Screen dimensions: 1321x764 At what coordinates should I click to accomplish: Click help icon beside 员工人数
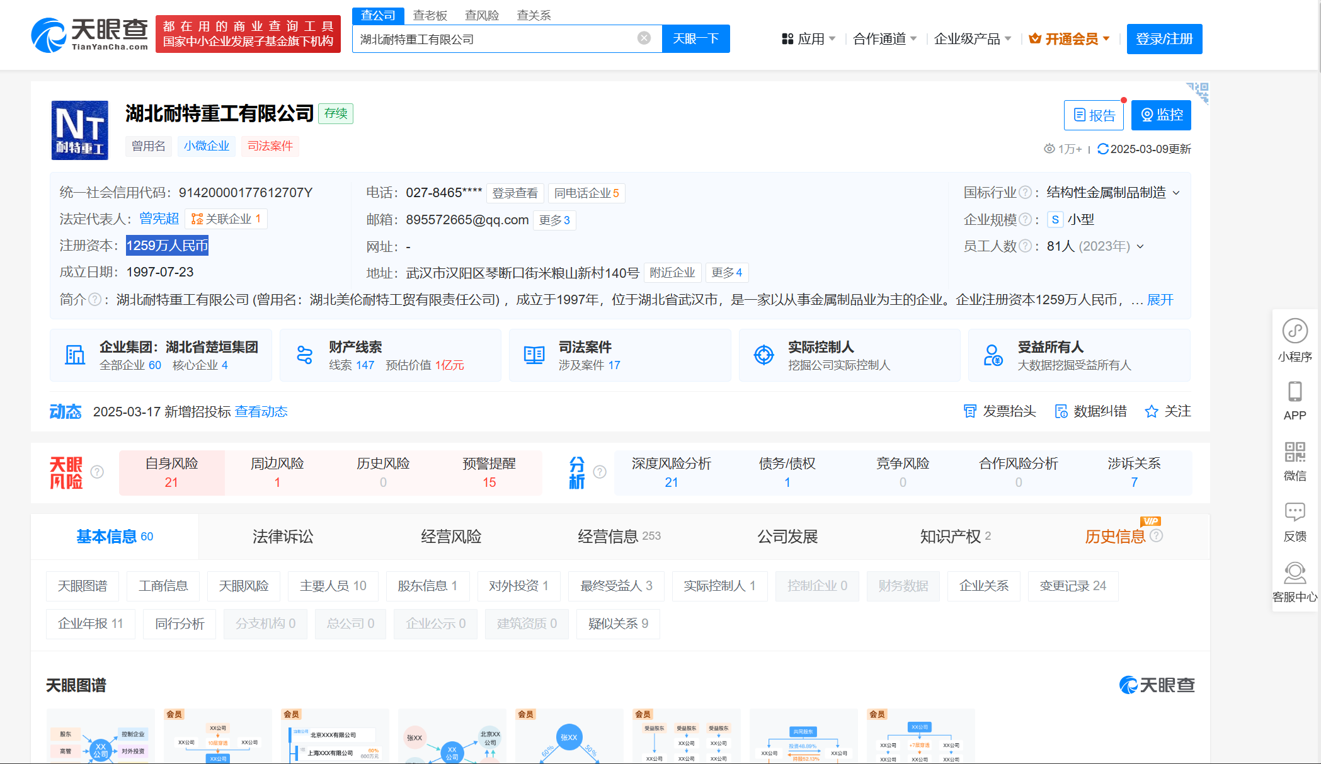coord(1025,246)
